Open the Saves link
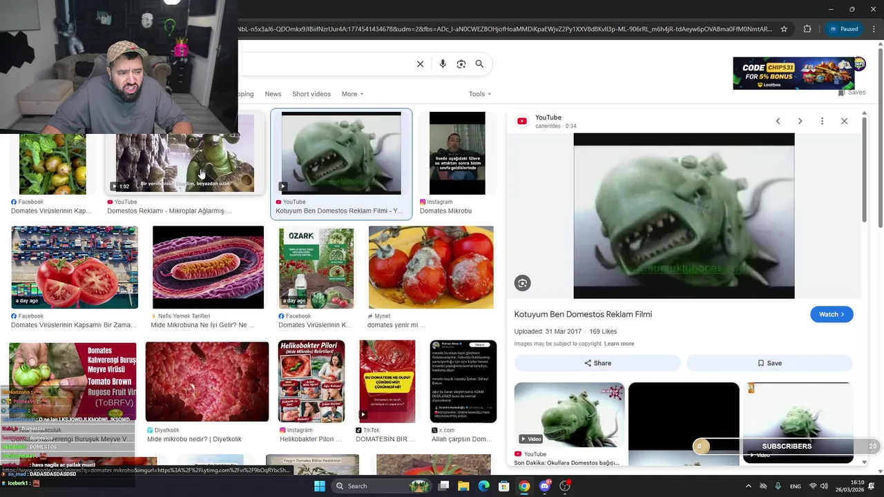Viewport: 884px width, 497px height. point(852,92)
